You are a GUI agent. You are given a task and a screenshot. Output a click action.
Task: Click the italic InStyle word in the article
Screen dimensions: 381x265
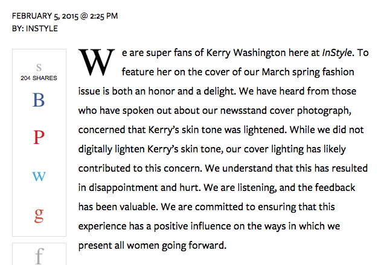click(337, 53)
